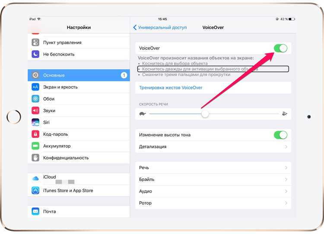The width and height of the screenshot is (324, 234).
Task: Tap the Sounds (Звуки) speaker icon
Action: (35, 111)
